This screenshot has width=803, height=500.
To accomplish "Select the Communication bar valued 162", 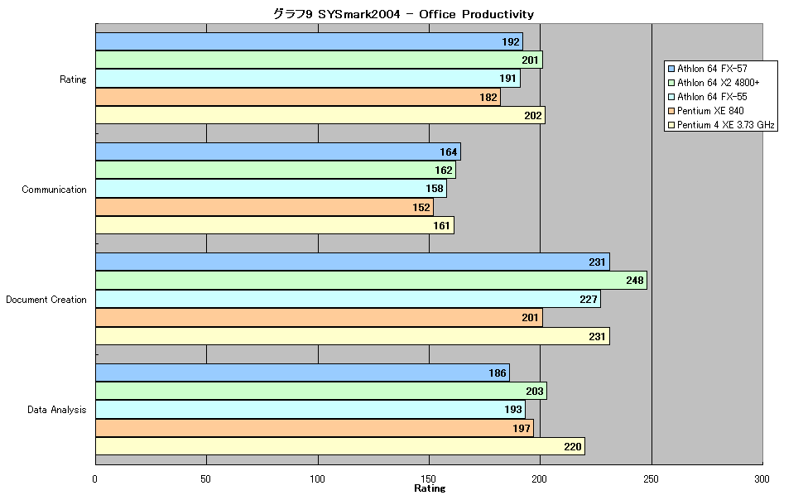I will [276, 170].
